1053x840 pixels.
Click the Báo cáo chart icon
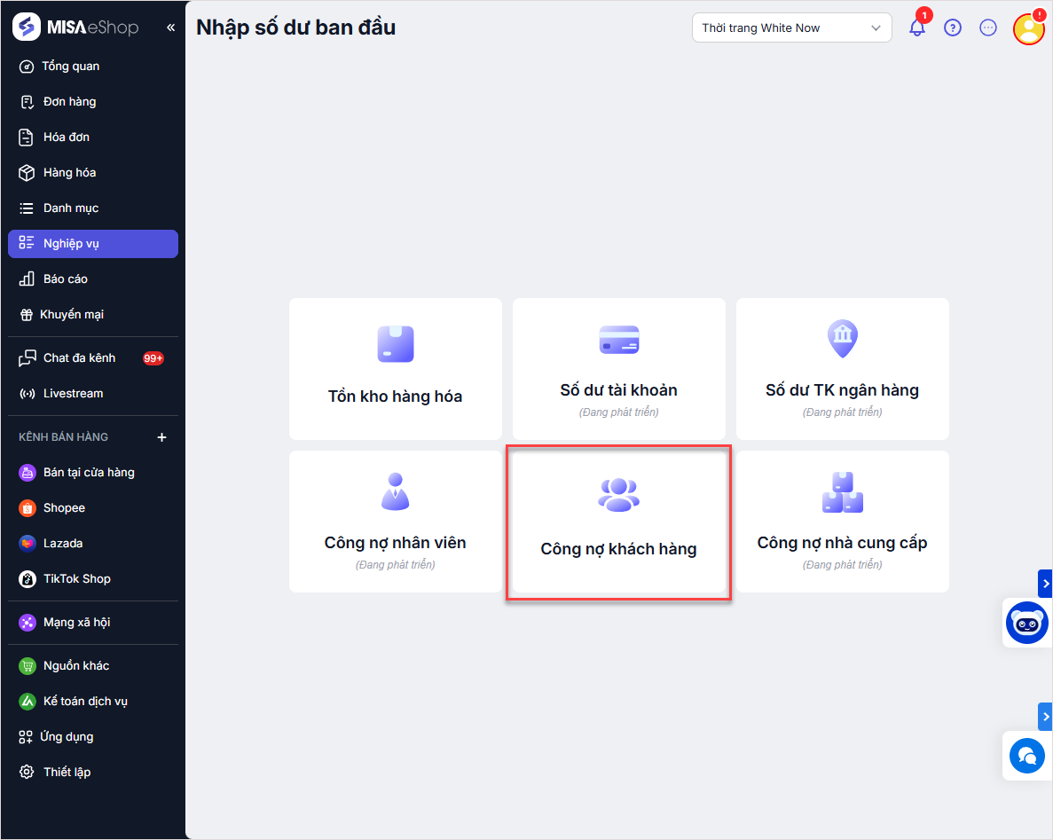[x=27, y=279]
